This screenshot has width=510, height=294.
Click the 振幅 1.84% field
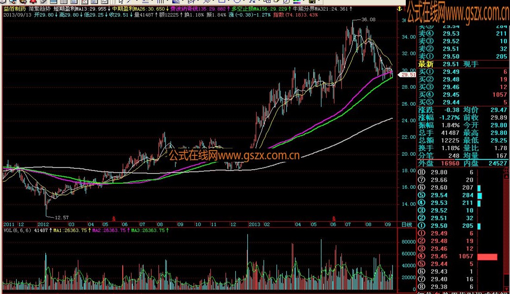click(x=439, y=125)
